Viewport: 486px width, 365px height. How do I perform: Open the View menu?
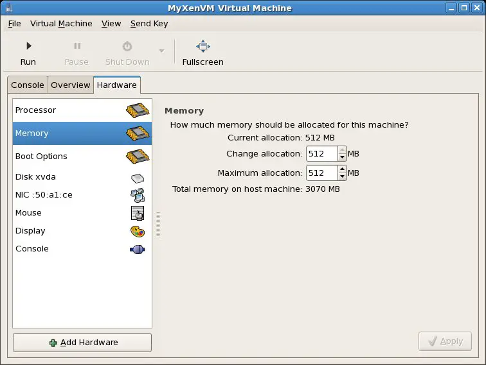[111, 24]
